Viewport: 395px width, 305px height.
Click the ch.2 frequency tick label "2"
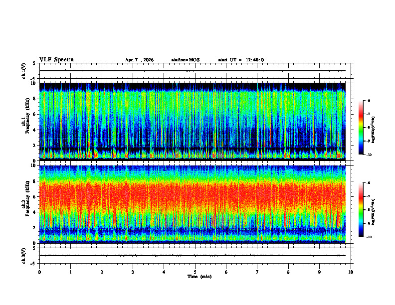[35, 228]
